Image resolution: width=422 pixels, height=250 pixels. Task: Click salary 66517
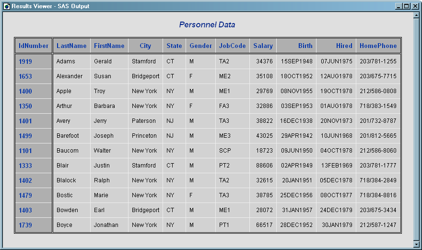(264, 225)
